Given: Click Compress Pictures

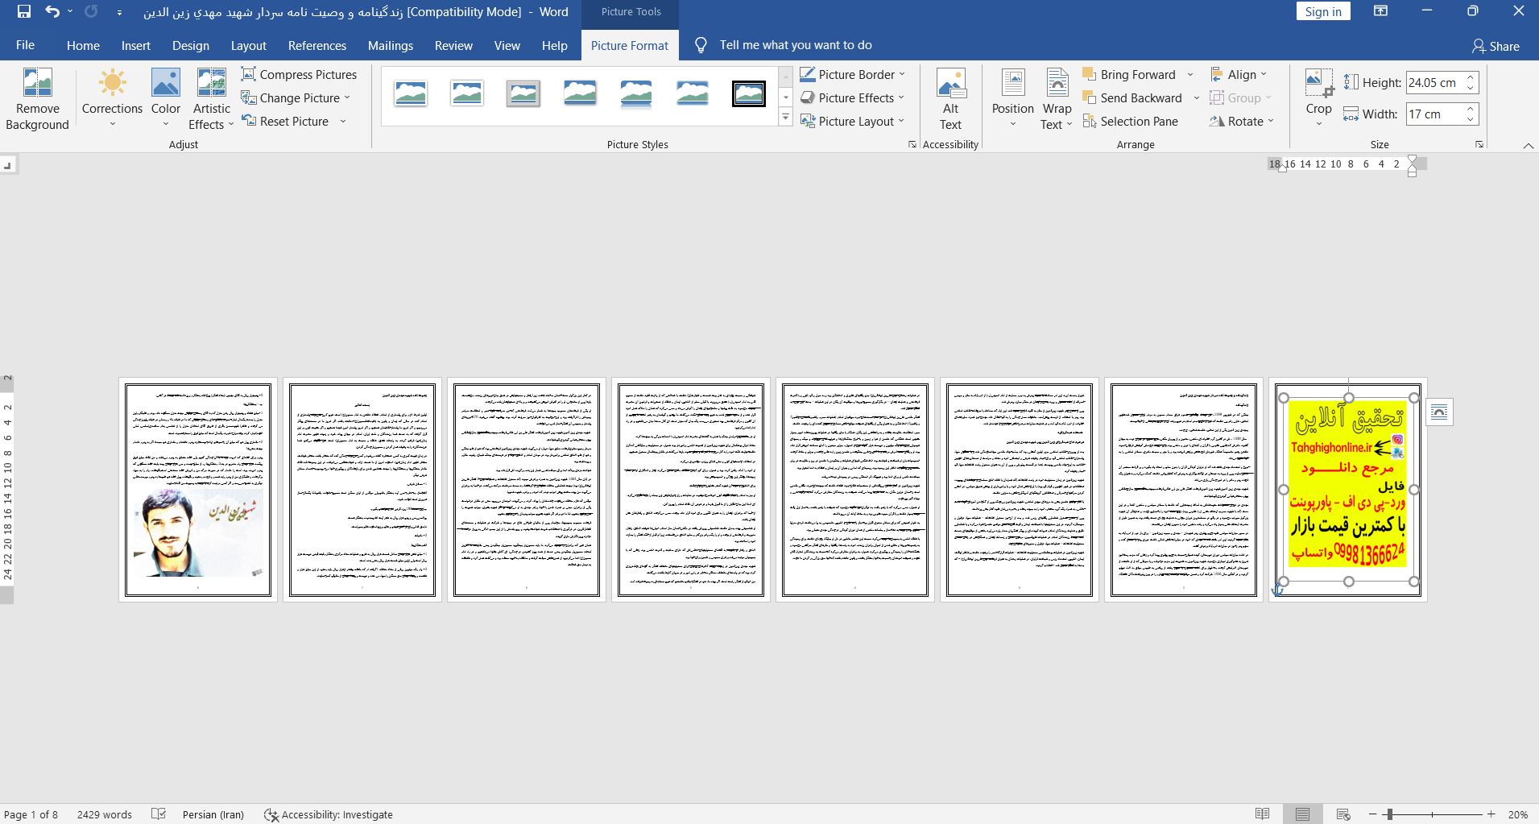Looking at the screenshot, I should click(299, 74).
